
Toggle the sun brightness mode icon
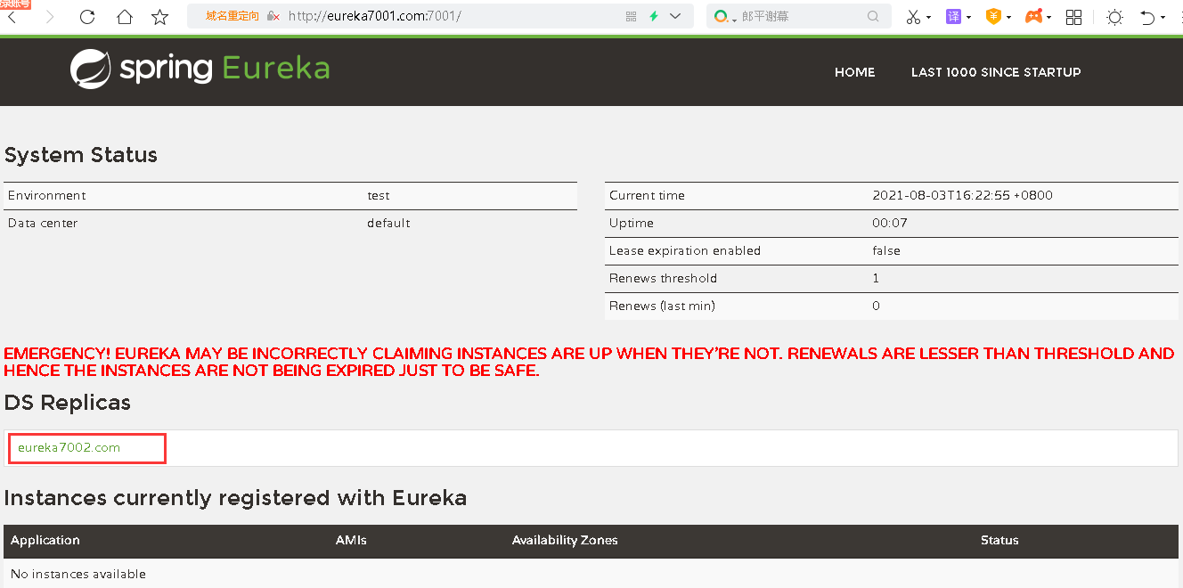tap(1114, 17)
